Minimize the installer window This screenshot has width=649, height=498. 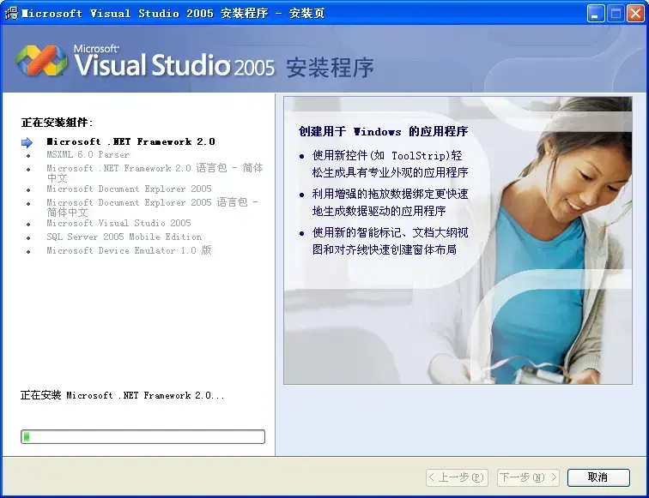tap(596, 14)
